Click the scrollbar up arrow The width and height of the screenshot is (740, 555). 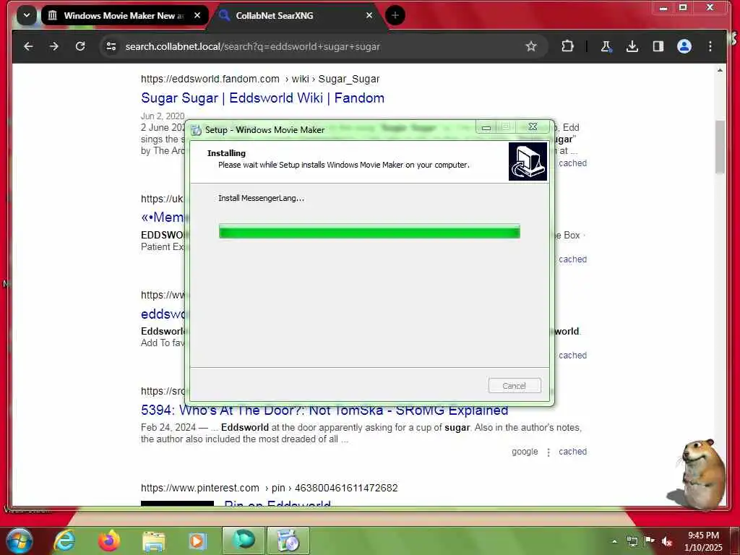coord(720,70)
